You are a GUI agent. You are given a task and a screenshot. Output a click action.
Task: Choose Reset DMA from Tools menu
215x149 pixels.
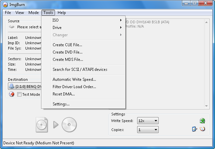[88, 94]
